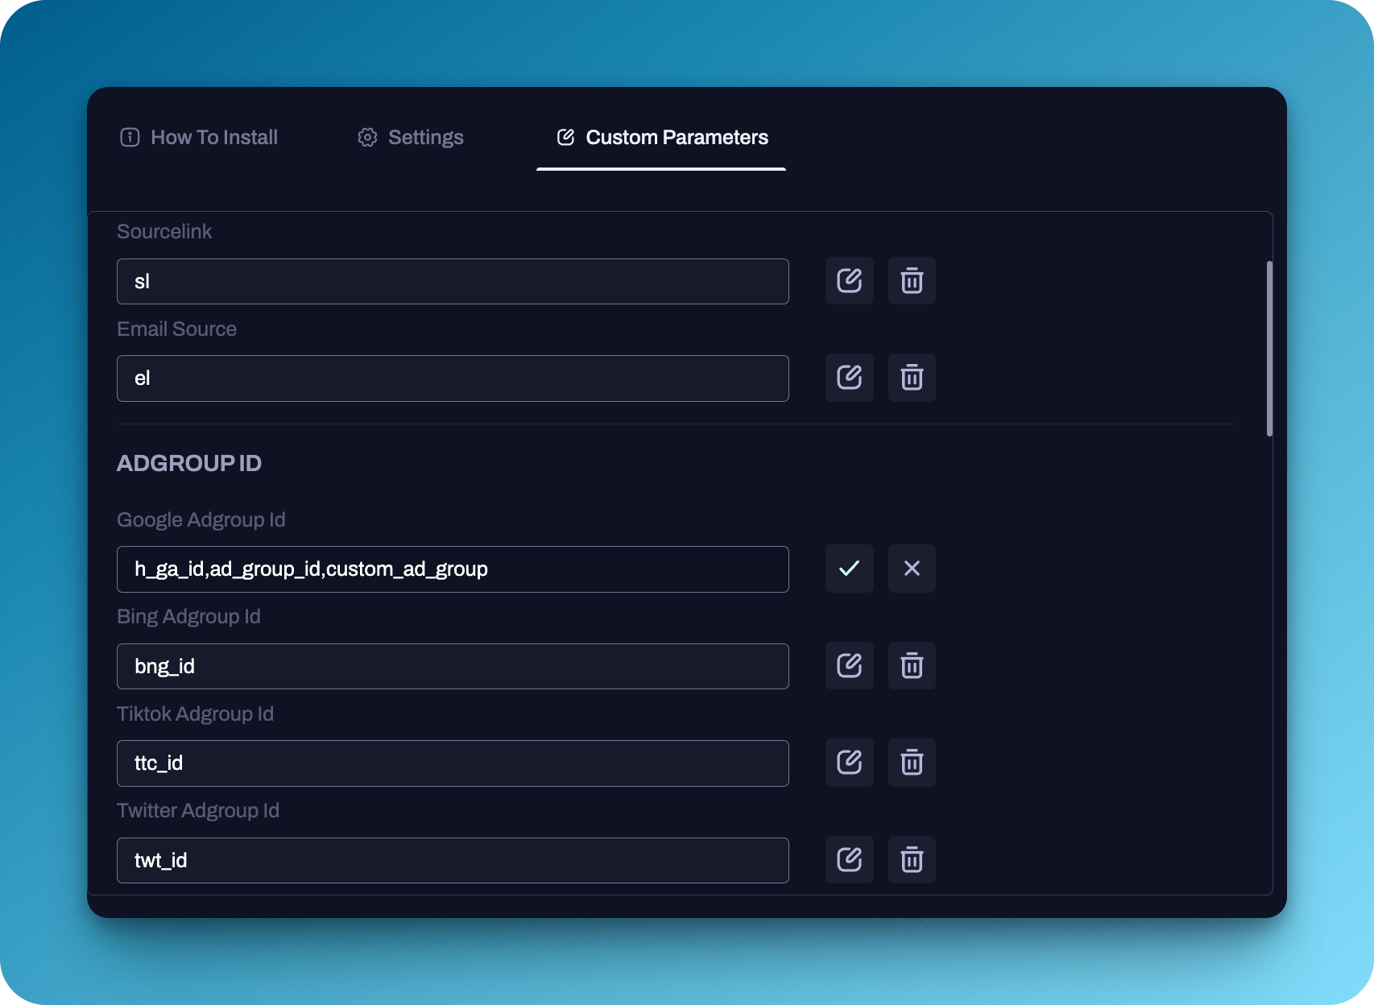Viewport: 1374px width, 1005px height.
Task: Click the Tiktok Adgroup Id label
Action: point(195,713)
